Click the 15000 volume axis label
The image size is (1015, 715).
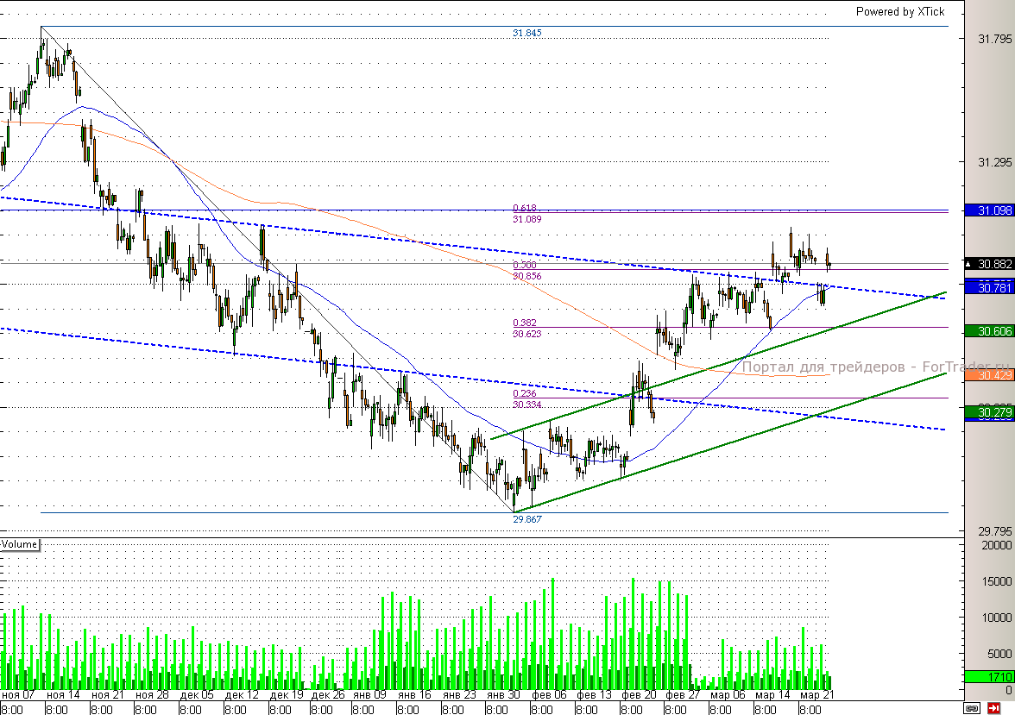pos(997,581)
